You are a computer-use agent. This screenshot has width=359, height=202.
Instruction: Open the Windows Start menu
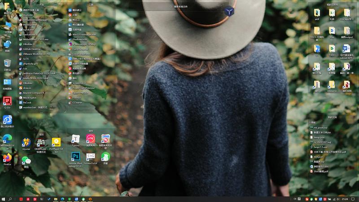click(3, 199)
